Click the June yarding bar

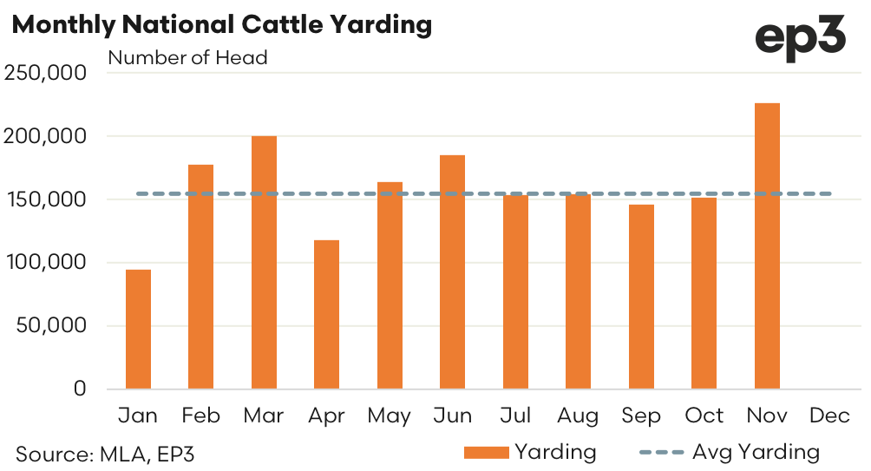point(452,271)
